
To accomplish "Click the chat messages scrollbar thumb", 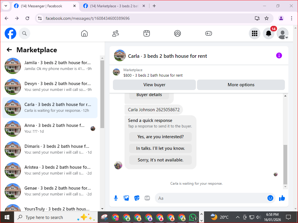I will click(285, 165).
